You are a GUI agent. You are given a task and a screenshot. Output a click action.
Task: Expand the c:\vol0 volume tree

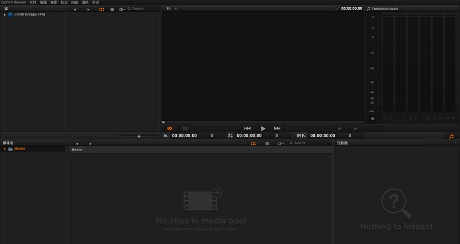pyautogui.click(x=5, y=15)
